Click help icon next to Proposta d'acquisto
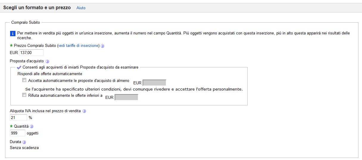Image resolution: width=362 pixels, height=160 pixels. [47, 61]
